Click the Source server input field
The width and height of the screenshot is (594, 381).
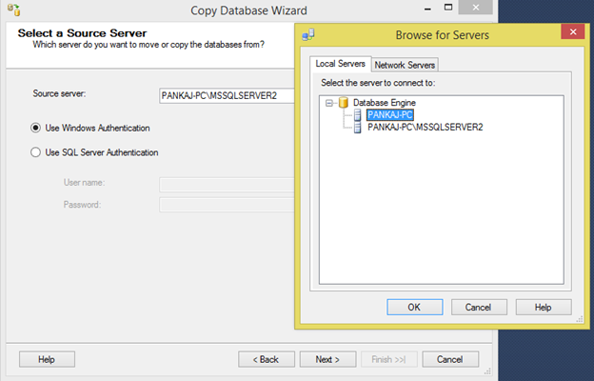point(227,95)
